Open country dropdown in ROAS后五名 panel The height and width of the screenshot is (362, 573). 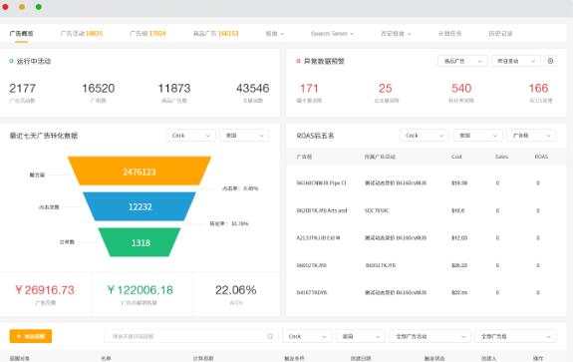[477, 136]
